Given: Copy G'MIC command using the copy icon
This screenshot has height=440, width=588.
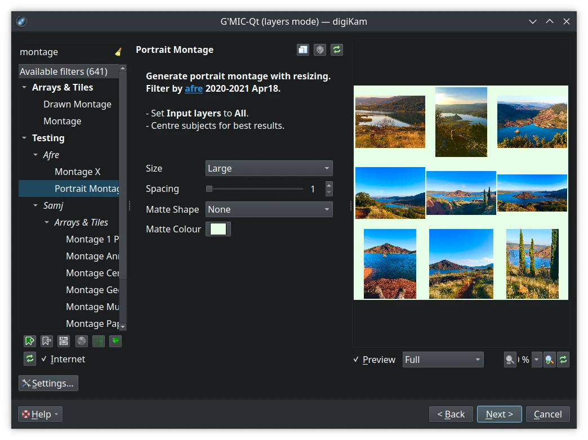Looking at the screenshot, I should click(302, 50).
